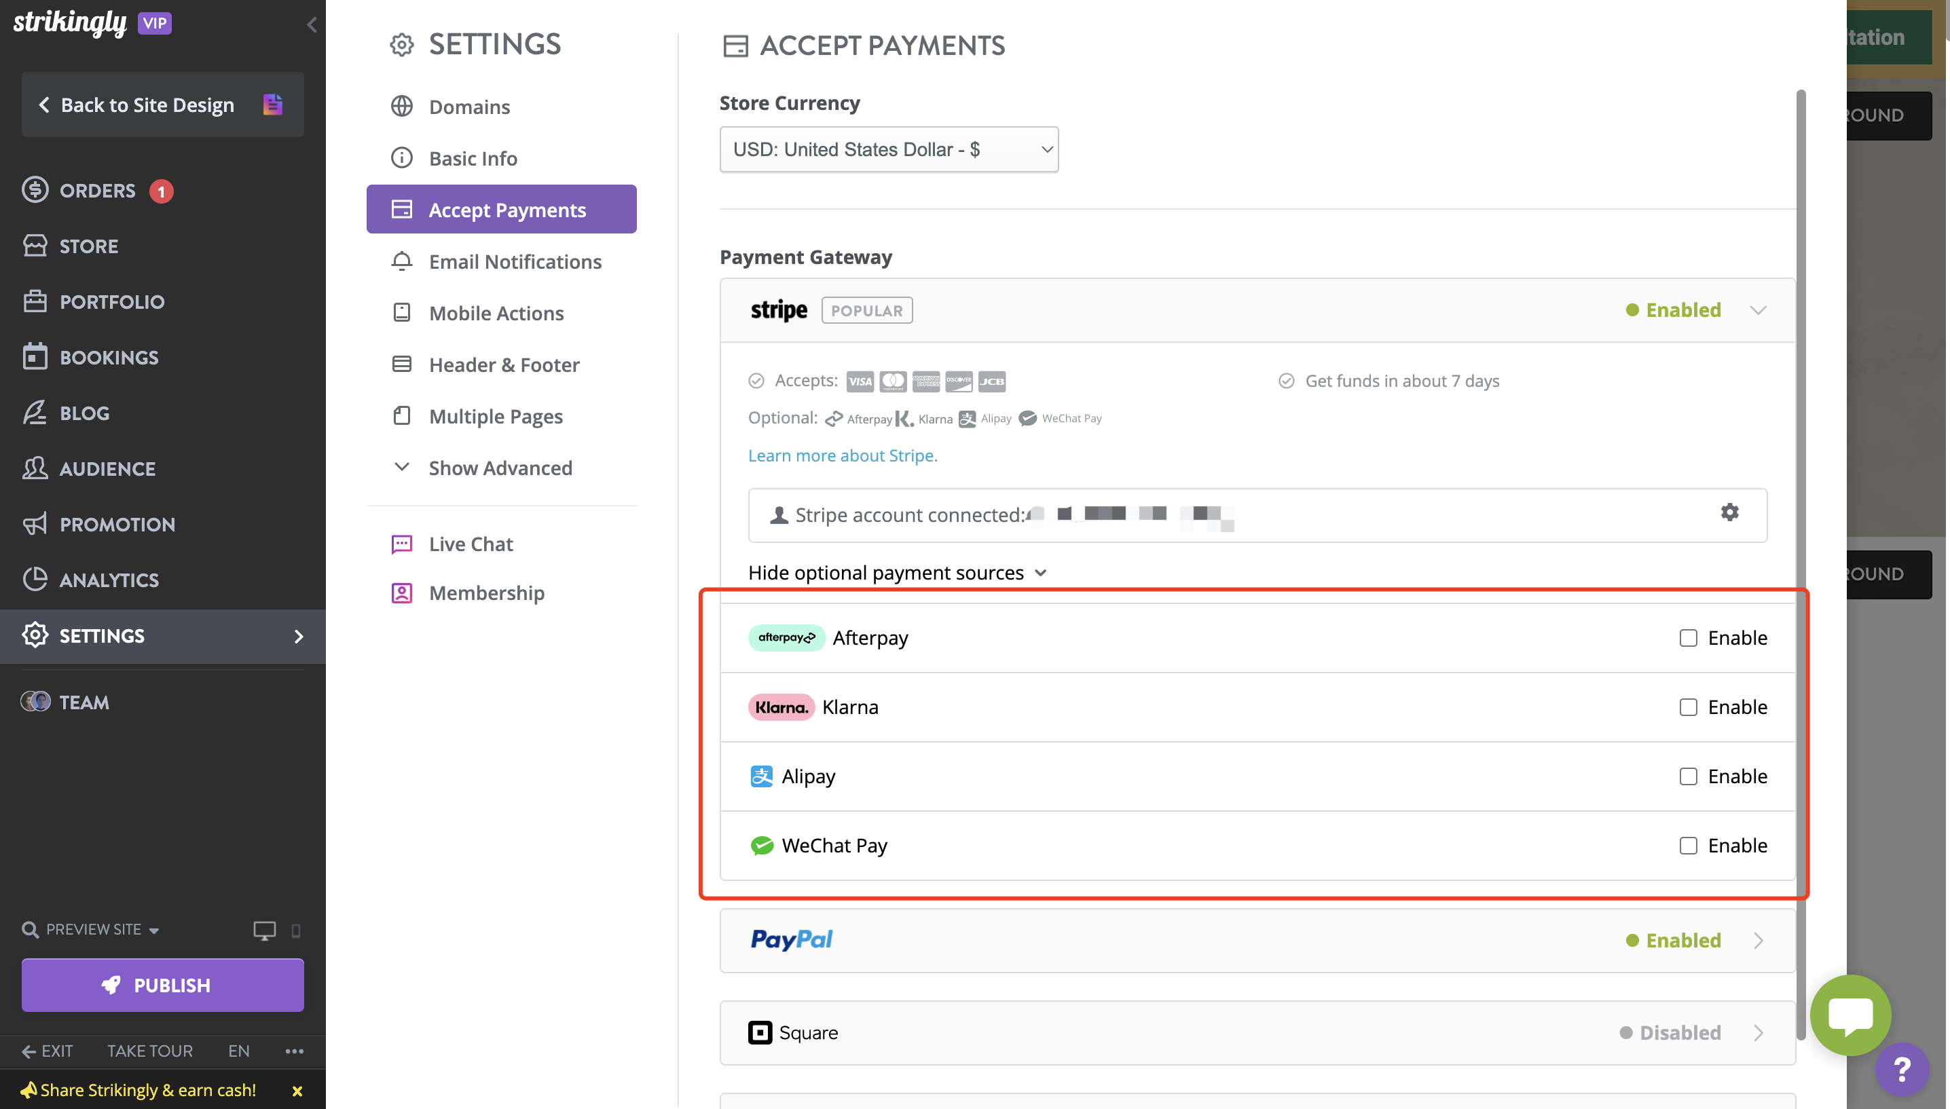
Task: Select Accept Payments settings tab
Action: 501,208
